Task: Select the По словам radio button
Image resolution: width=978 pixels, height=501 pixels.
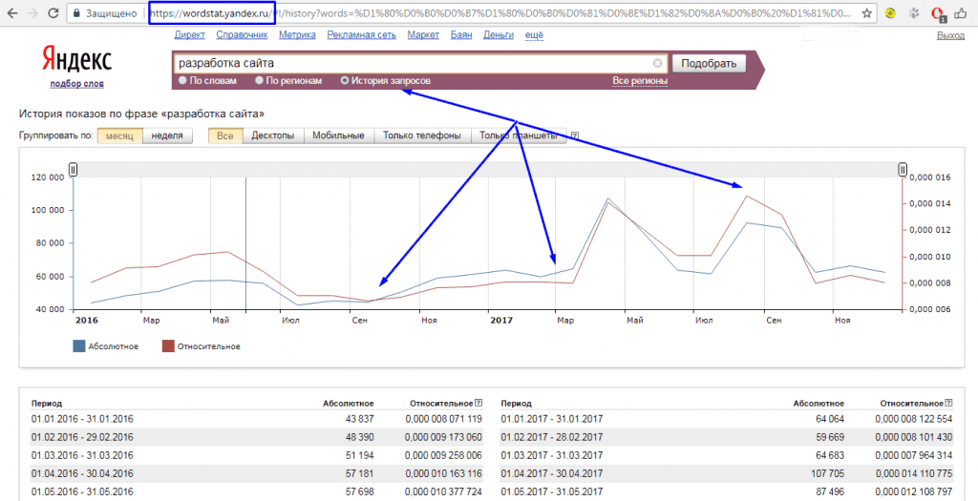Action: click(x=182, y=80)
